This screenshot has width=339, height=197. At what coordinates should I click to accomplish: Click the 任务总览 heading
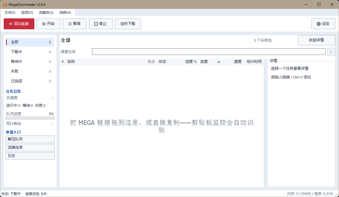point(13,91)
